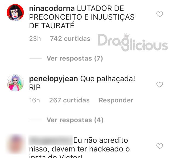Open penelopyjean's profile picture
This screenshot has height=158, width=175.
click(15, 83)
